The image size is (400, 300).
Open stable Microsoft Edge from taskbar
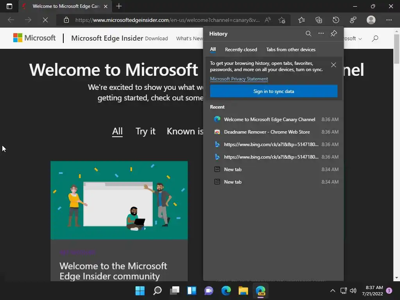(x=226, y=291)
